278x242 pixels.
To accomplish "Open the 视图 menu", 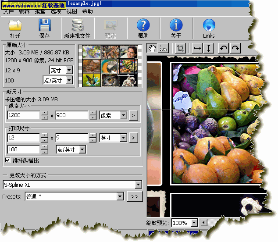I will pyautogui.click(x=71, y=11).
